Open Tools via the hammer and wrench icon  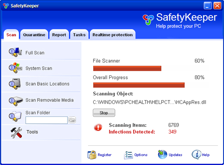[16, 133]
